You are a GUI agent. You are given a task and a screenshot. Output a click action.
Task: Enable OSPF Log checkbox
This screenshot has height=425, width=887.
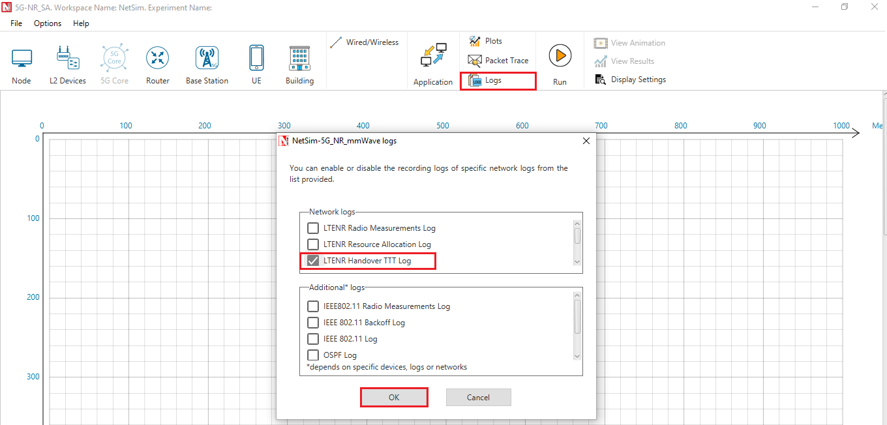point(313,355)
